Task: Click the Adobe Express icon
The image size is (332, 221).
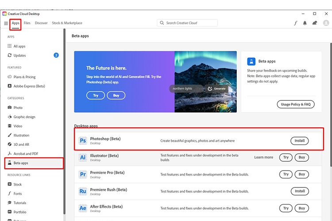Action: pyautogui.click(x=10, y=86)
